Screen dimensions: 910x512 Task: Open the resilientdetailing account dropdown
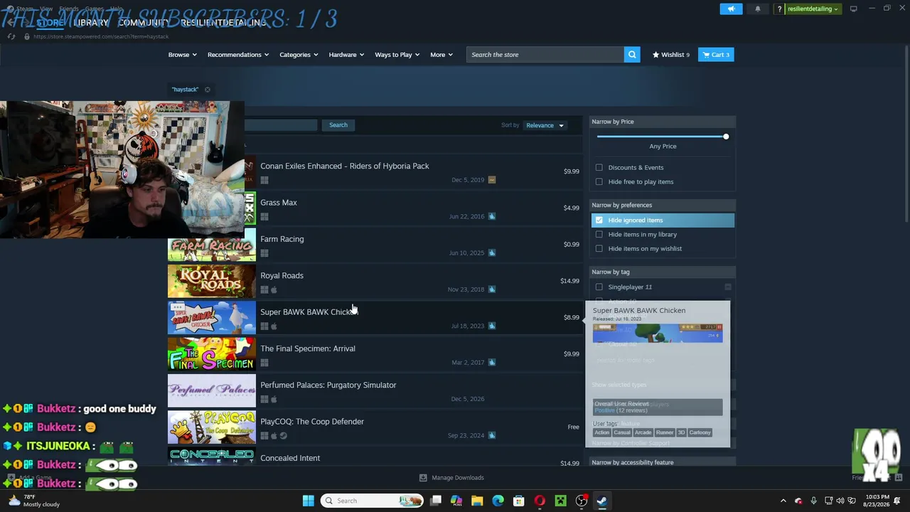click(813, 9)
